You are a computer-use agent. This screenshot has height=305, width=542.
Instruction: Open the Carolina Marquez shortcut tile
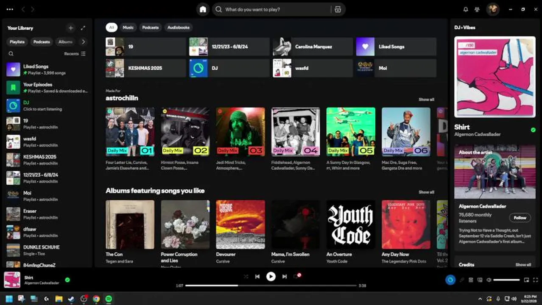tap(313, 47)
